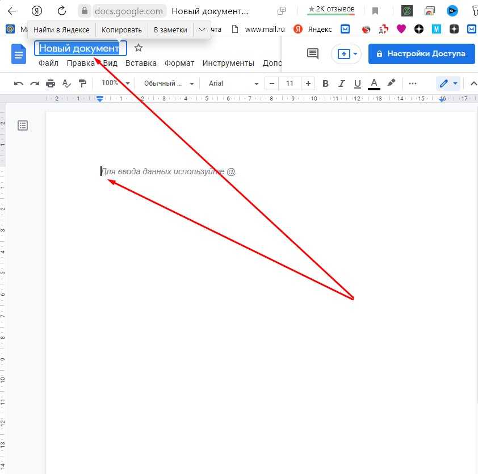The height and width of the screenshot is (474, 478).
Task: Toggle underline formatting
Action: coord(358,83)
